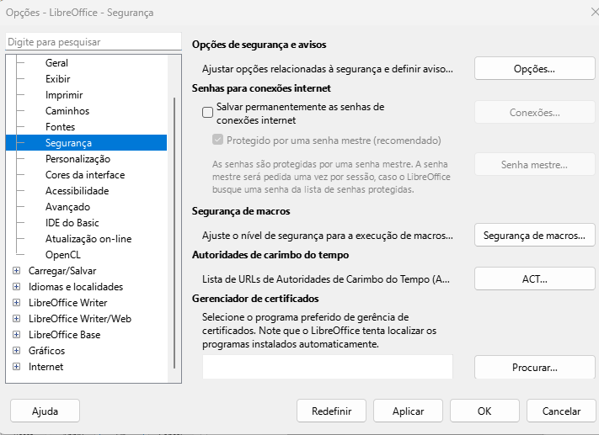Image resolution: width=599 pixels, height=435 pixels.
Task: Enable saving internet connection passwords permanently
Action: [207, 112]
